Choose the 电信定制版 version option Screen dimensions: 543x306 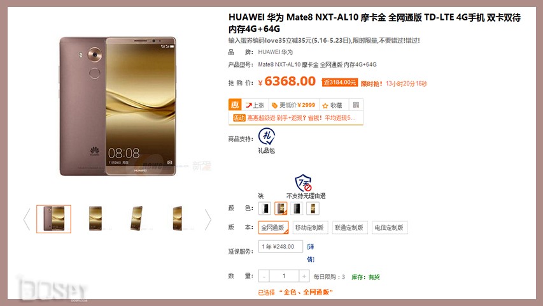389,228
